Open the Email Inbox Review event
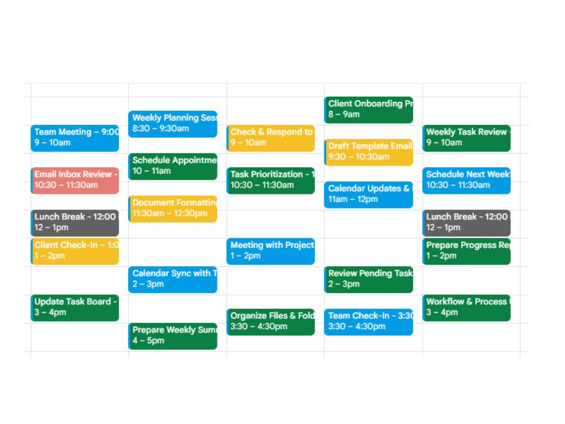Viewport: 565px width, 424px height. (x=75, y=181)
